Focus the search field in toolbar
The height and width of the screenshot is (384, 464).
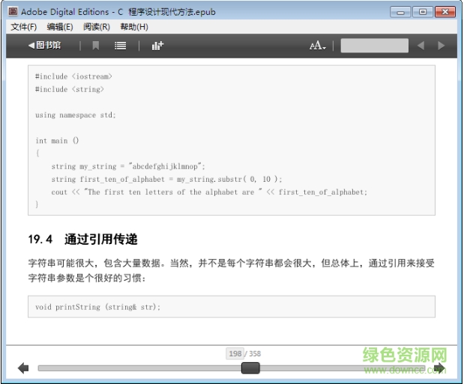374,46
